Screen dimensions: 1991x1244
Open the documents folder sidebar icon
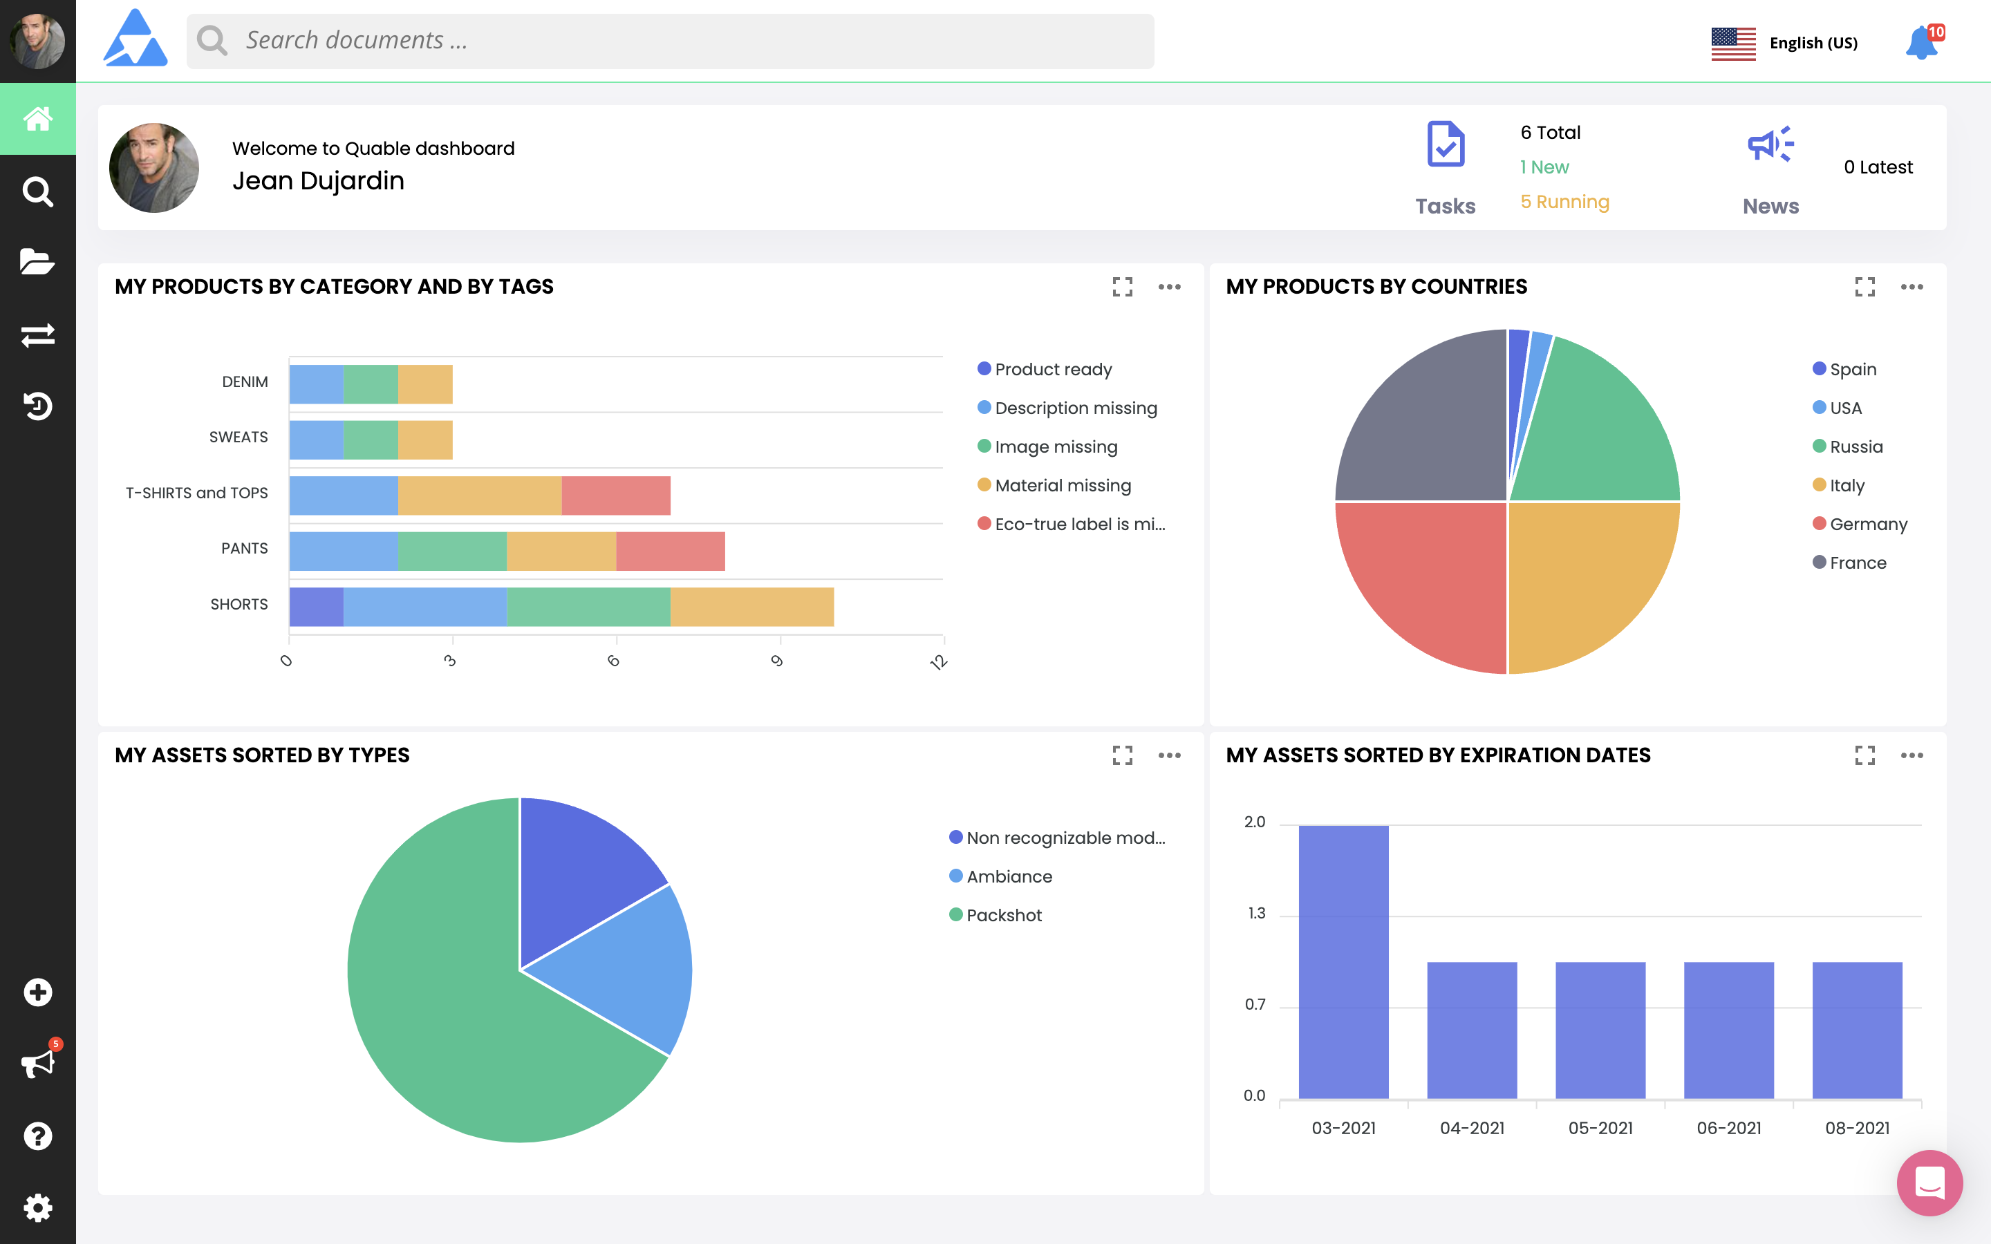[38, 262]
